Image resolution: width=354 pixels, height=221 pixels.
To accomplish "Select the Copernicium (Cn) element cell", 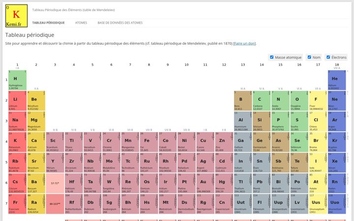I will coord(224,204).
